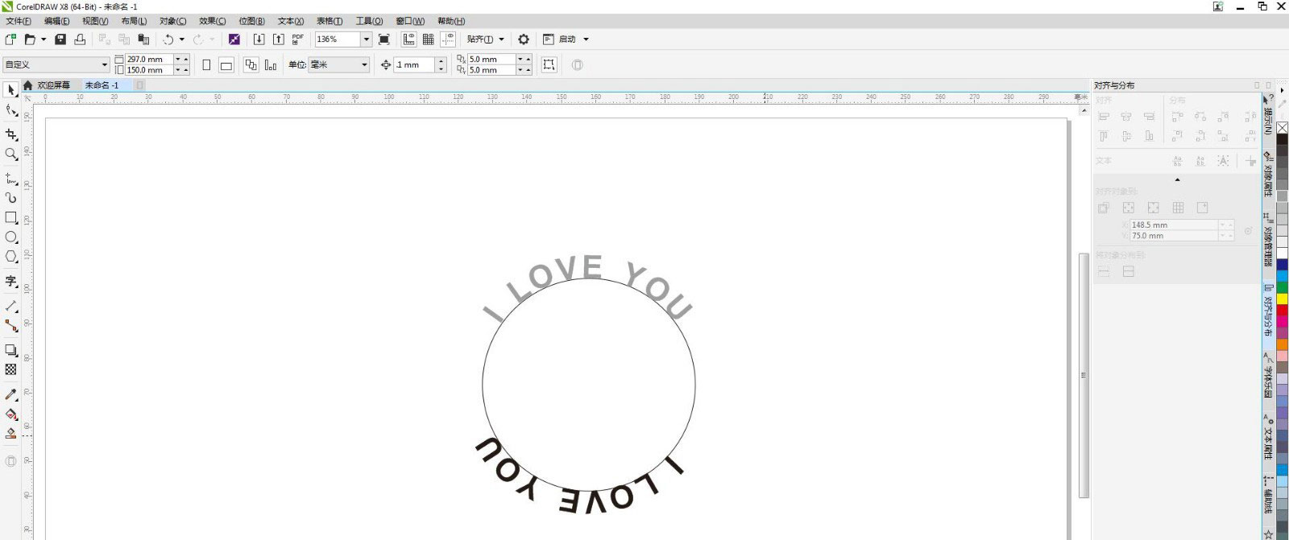Viewport: 1289px width, 540px height.
Task: Toggle show rulers button
Action: point(408,39)
